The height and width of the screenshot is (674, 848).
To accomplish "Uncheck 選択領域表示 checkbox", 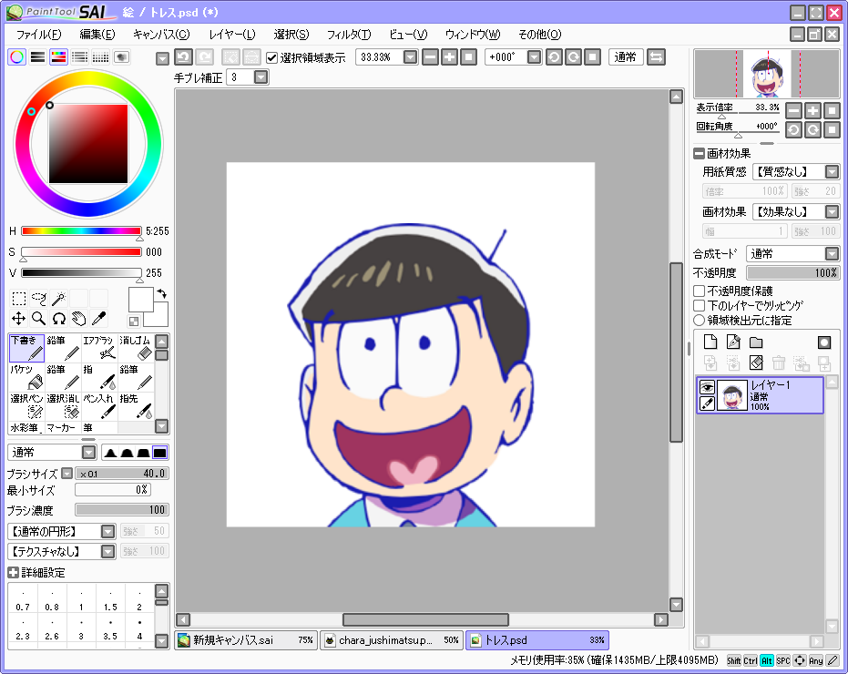I will tap(272, 57).
